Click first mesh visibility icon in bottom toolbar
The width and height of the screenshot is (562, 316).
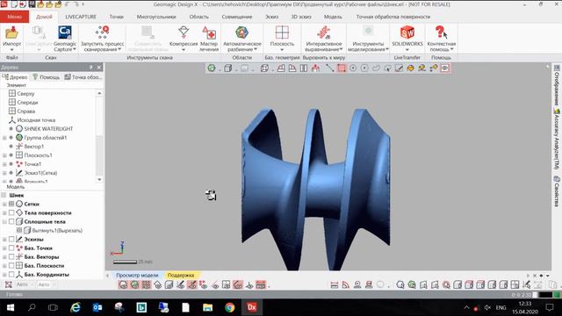click(123, 284)
